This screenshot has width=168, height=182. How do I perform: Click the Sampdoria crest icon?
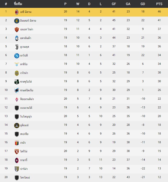(x=17, y=91)
